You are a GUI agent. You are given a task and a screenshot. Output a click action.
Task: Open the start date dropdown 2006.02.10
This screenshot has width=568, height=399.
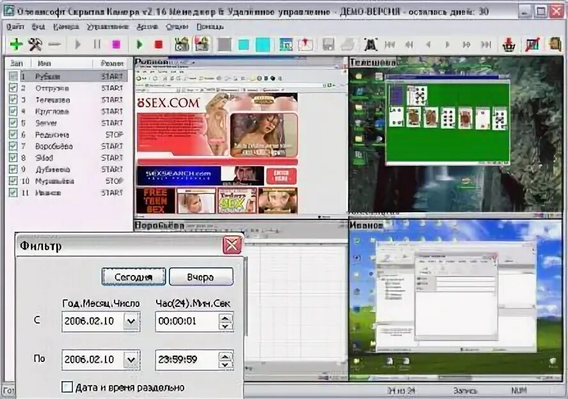pos(131,321)
